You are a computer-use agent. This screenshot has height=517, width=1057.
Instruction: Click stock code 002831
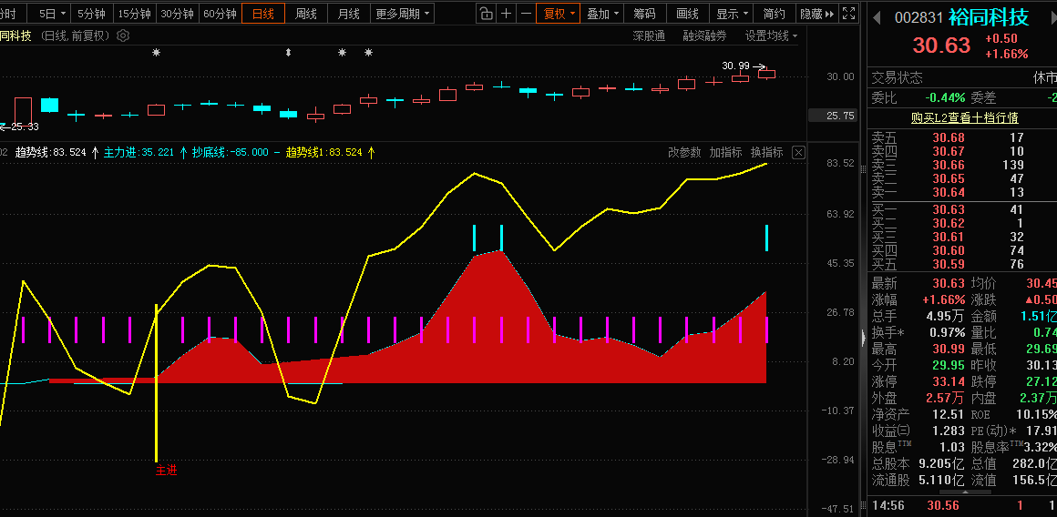918,18
